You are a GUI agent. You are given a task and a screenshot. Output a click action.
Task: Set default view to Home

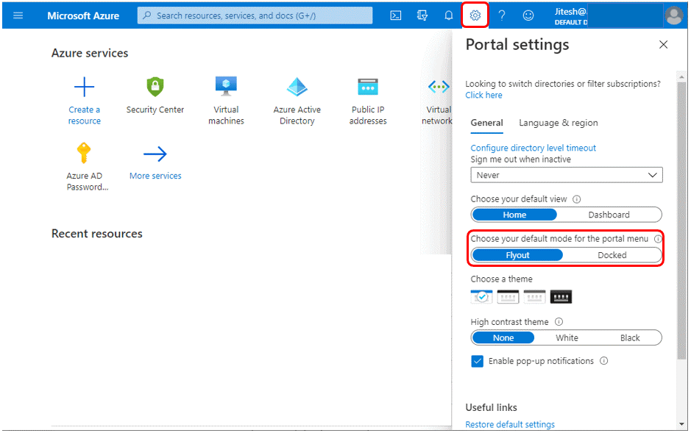(514, 215)
